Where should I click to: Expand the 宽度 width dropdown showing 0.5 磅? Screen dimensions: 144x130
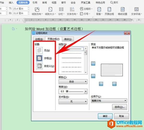point(73,91)
